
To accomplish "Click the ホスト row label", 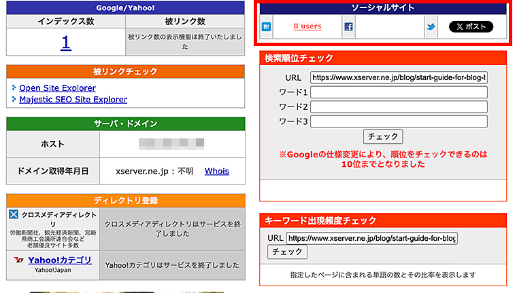I will (53, 144).
